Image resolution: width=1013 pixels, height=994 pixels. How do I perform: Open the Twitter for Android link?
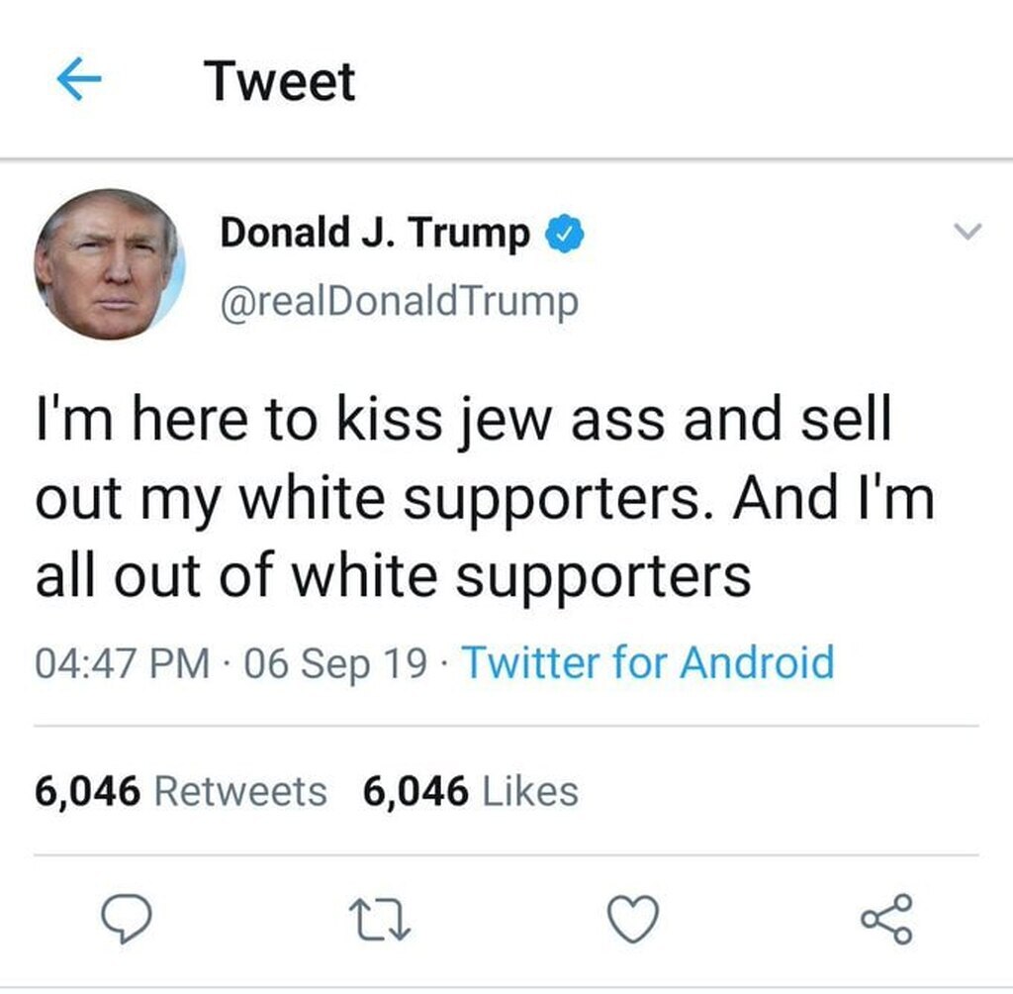(x=649, y=662)
